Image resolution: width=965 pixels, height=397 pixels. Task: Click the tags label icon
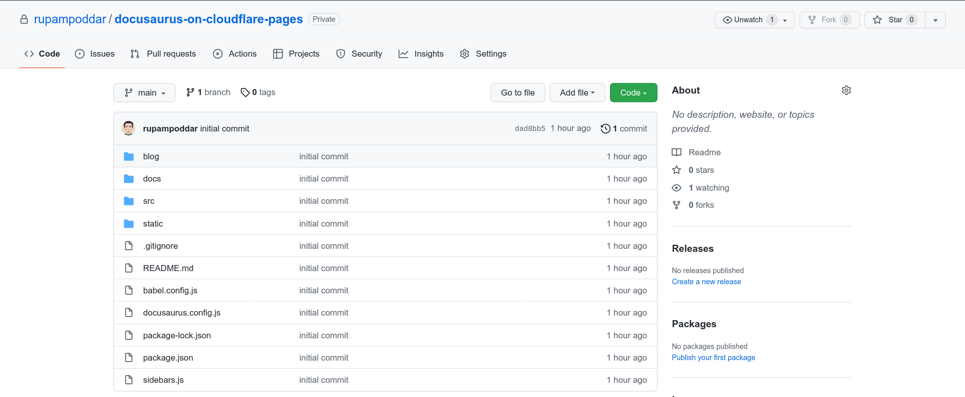pos(245,93)
